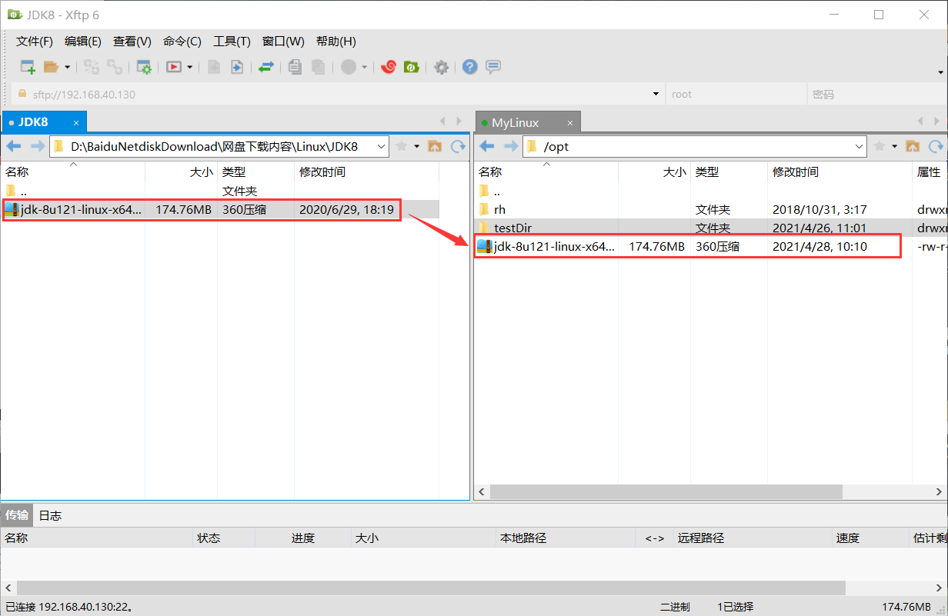The width and height of the screenshot is (948, 616).
Task: Click the grayed-out left transfer page icon
Action: coord(214,67)
